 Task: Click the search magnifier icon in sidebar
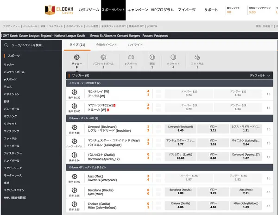point(6,45)
